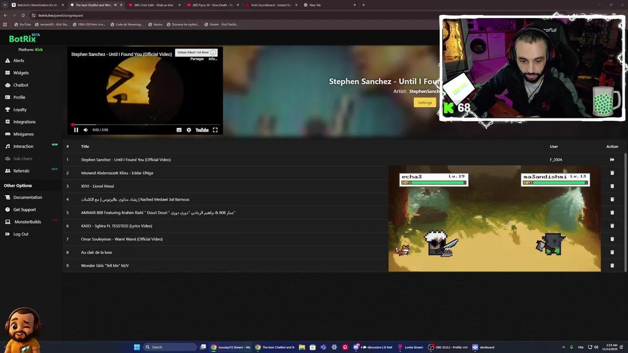Screen dimensions: 628x353
Task: Skip current song Stephen Sanchez
Action: (612, 159)
